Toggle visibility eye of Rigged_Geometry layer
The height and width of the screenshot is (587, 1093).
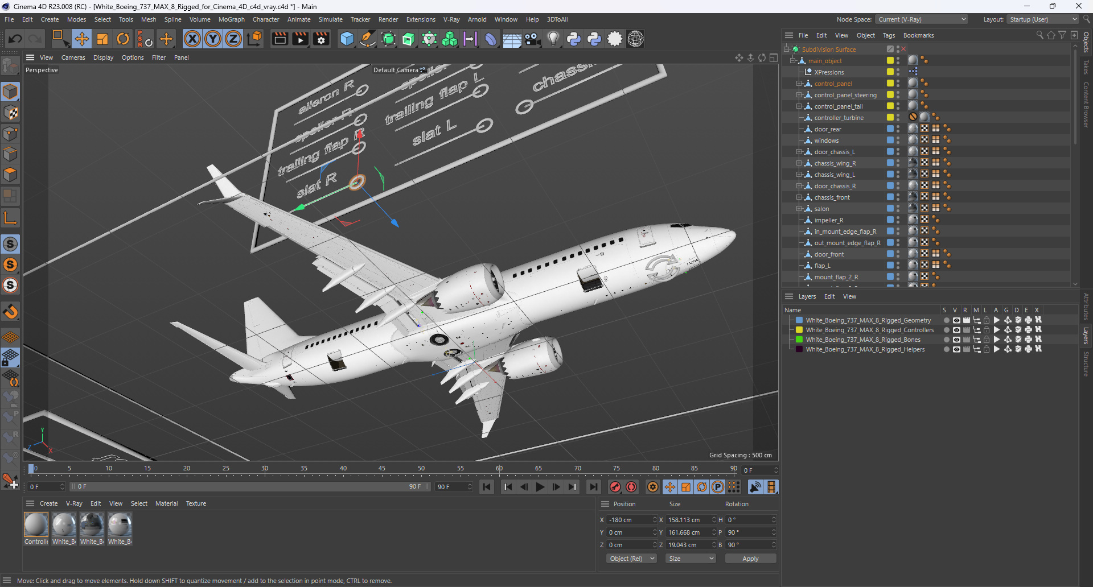click(956, 320)
